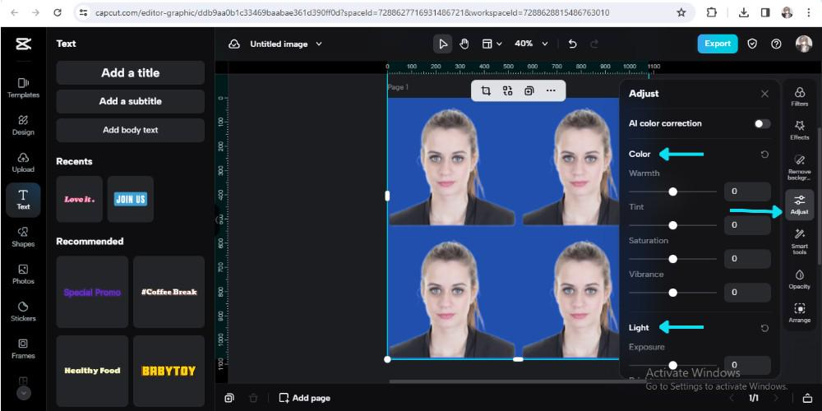Open the help question mark icon

point(777,44)
